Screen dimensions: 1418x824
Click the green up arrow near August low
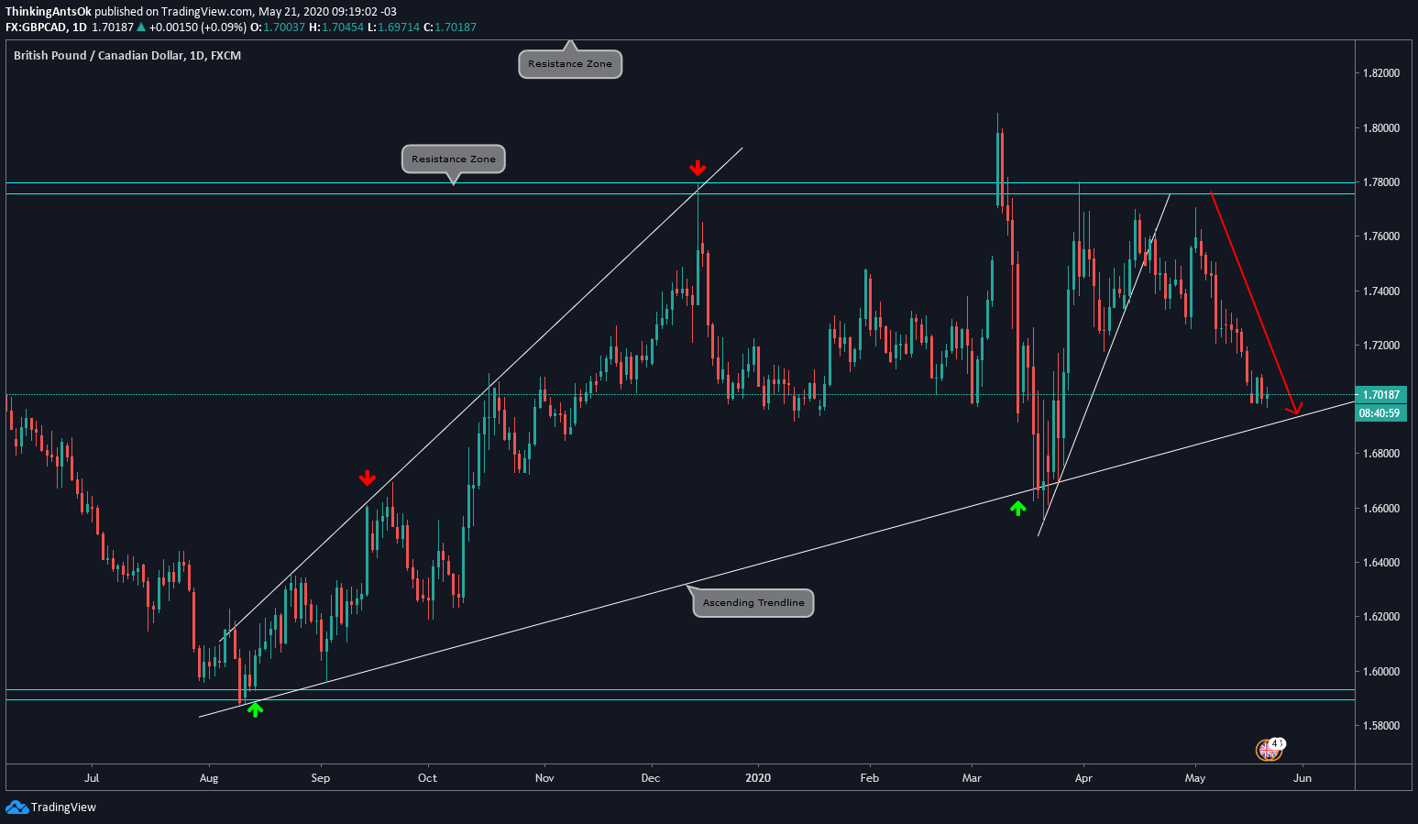pyautogui.click(x=255, y=708)
